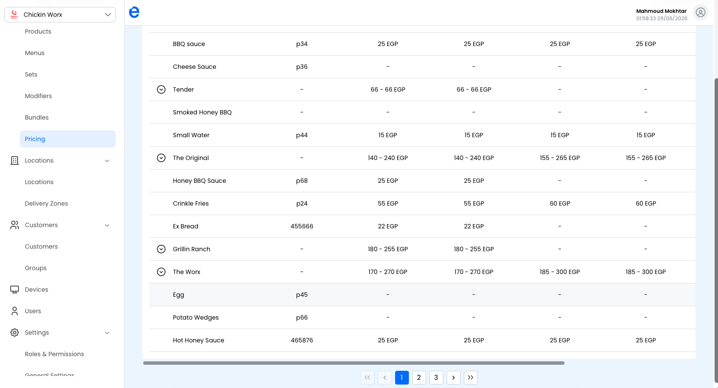Go to pagination page 2
The width and height of the screenshot is (718, 388).
pyautogui.click(x=419, y=378)
